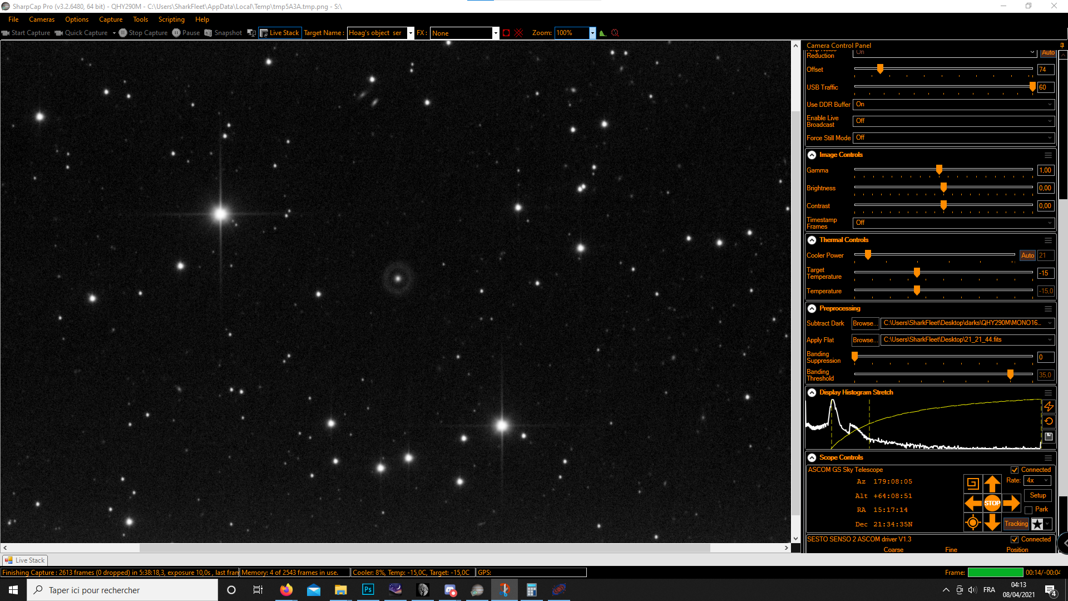Click the Setup button in Scope Controls
This screenshot has height=601, width=1068.
click(1037, 495)
